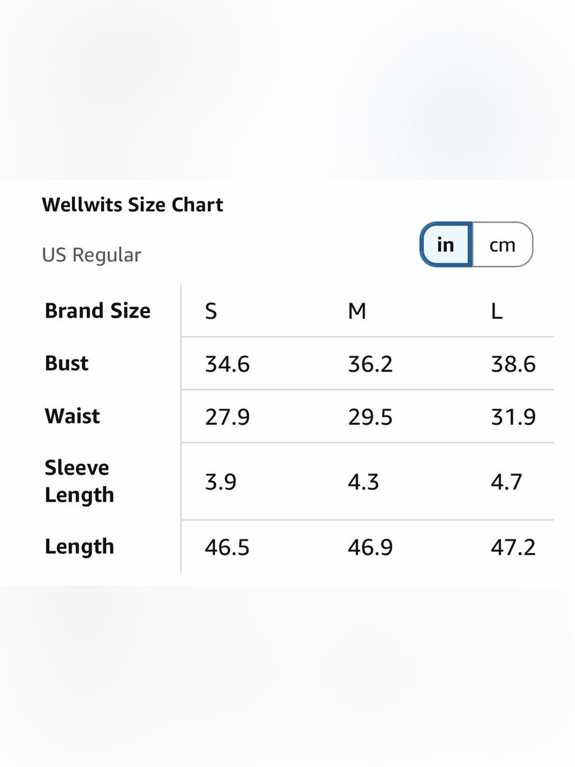Click length value 46.9 for size M
Viewport: 575px width, 767px height.
370,547
